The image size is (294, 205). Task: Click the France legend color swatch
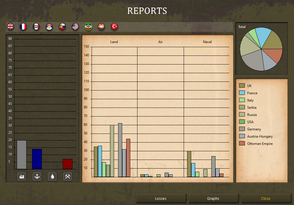point(242,93)
